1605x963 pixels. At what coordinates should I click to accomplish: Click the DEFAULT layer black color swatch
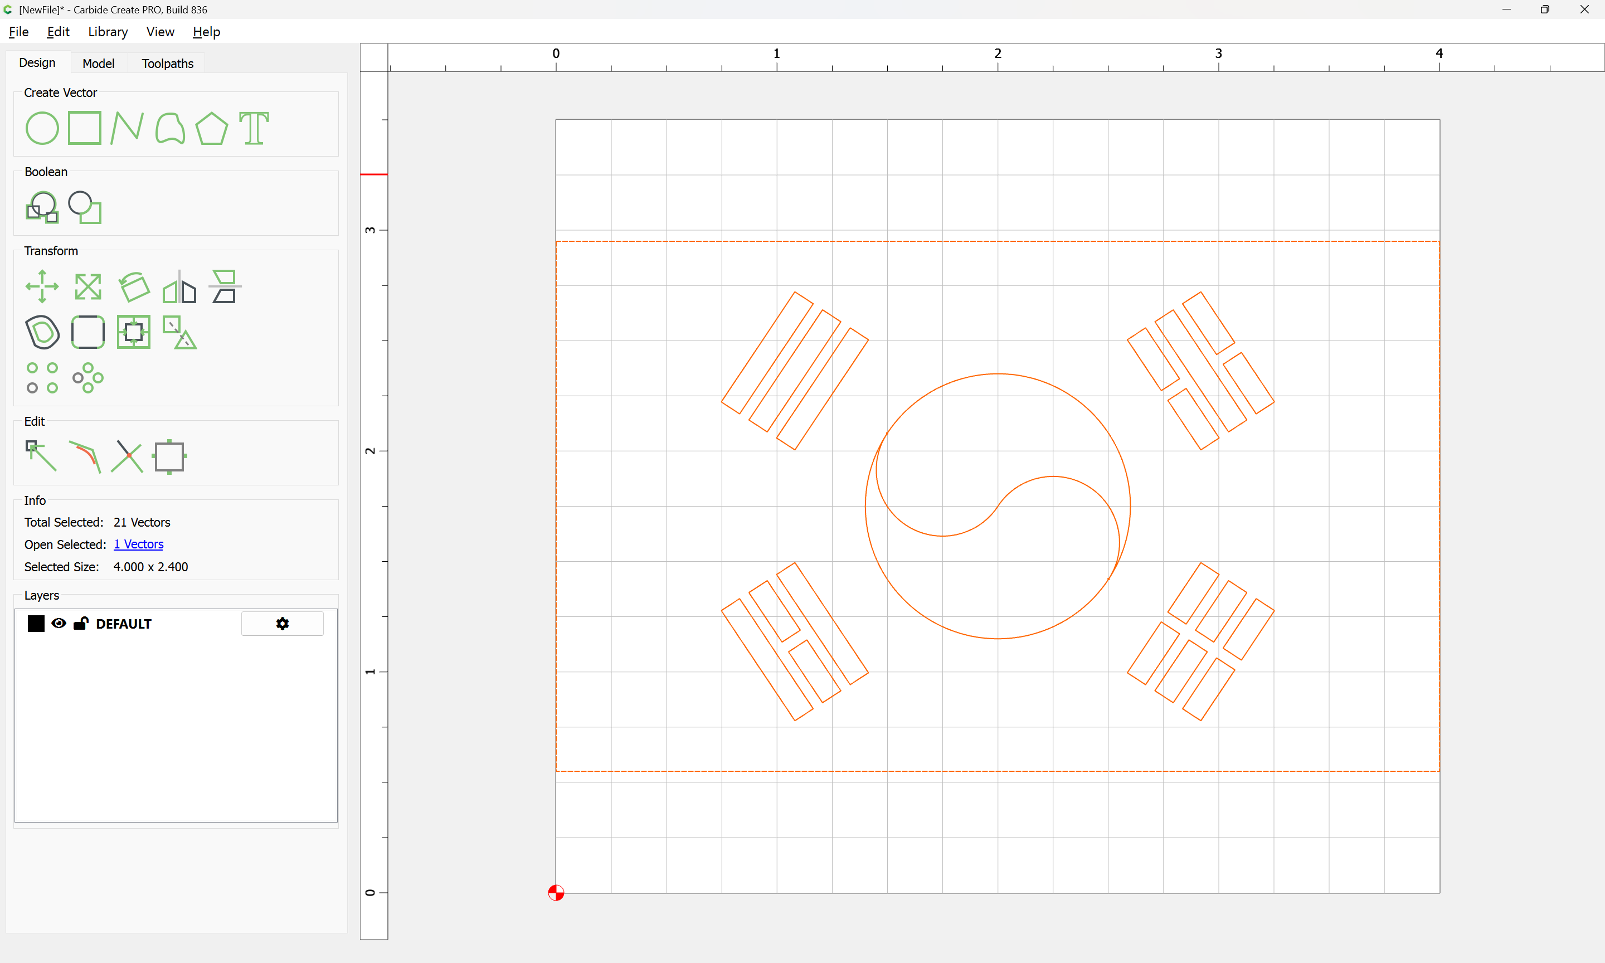coord(36,624)
